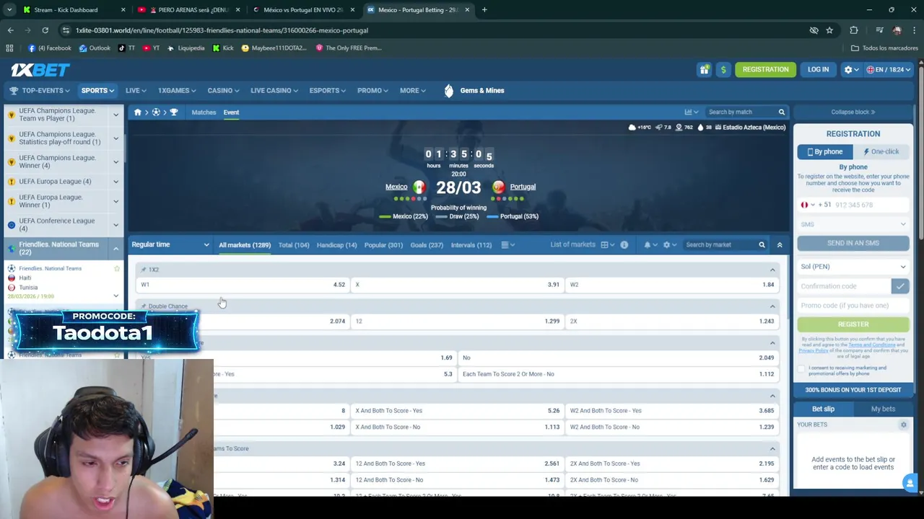This screenshot has width=924, height=519.
Task: Open the Sol (PEN) currency dropdown
Action: (853, 267)
